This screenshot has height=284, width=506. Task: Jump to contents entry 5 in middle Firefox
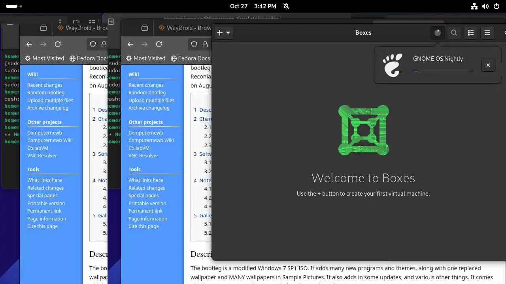click(x=202, y=216)
